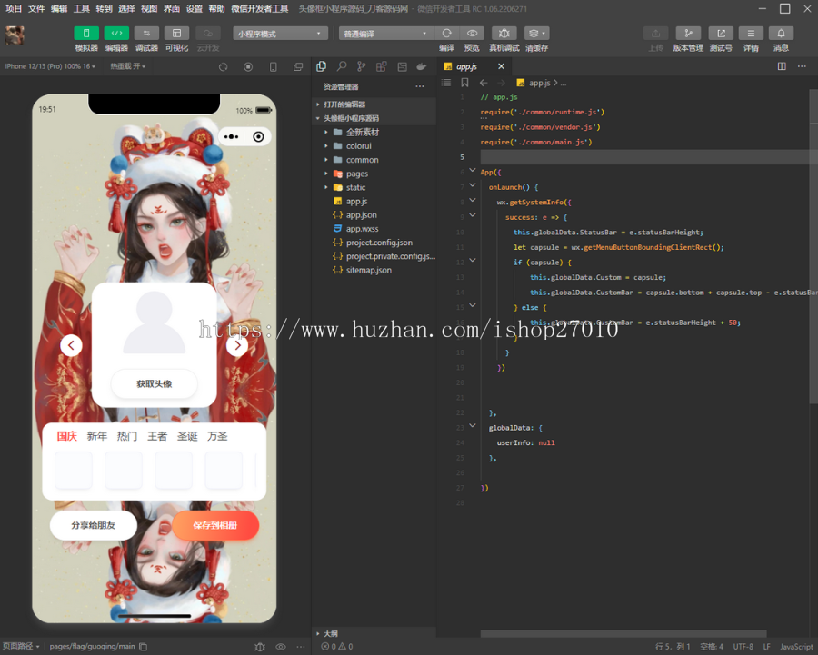Click the Compile refresh icon
818x655 pixels.
(x=446, y=34)
